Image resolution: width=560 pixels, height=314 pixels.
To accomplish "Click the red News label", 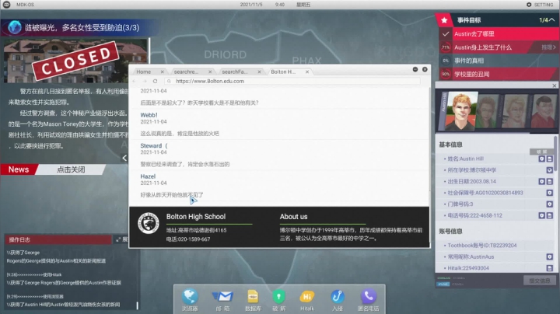I will (19, 169).
